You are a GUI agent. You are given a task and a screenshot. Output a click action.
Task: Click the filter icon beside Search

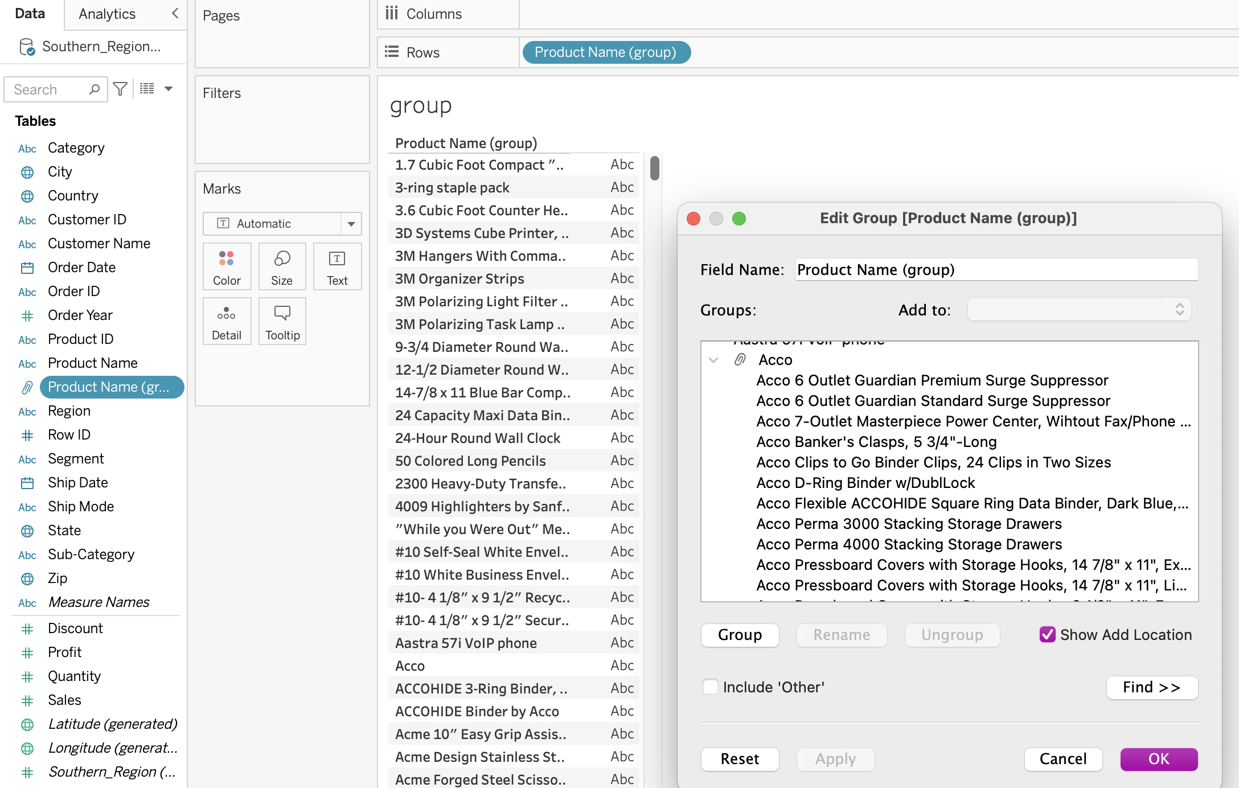pos(120,89)
